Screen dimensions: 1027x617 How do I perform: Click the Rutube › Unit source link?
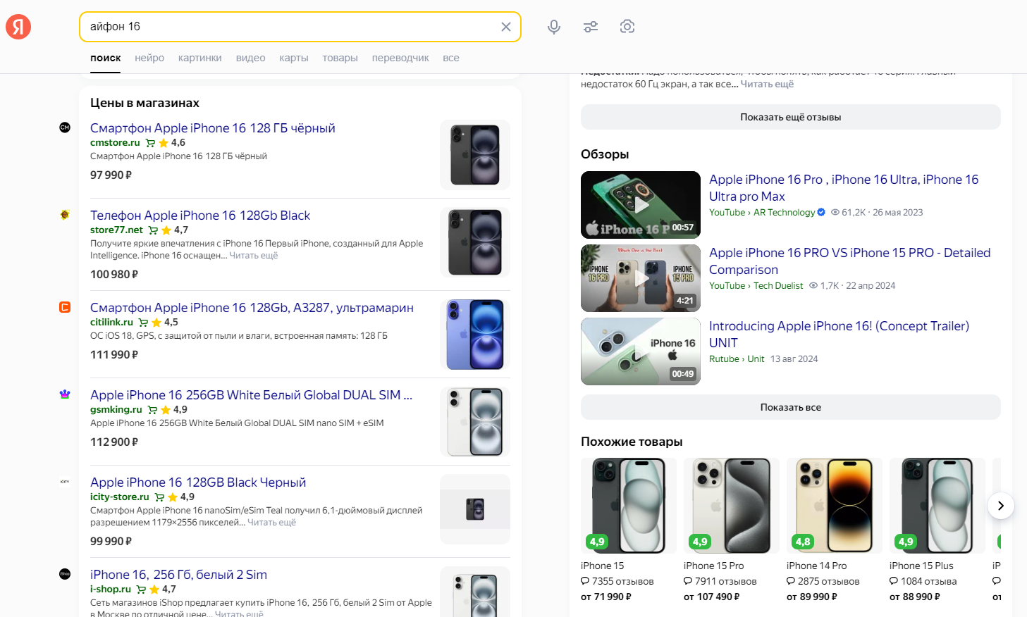(x=737, y=359)
